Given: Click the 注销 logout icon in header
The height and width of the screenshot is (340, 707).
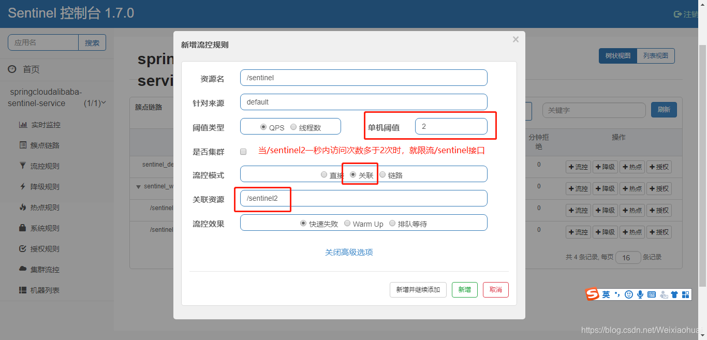Looking at the screenshot, I should point(677,14).
